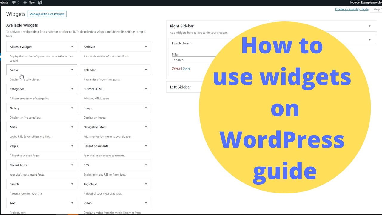382x215 pixels.
Task: Expand the Recent Posts widget arrow
Action: (x=72, y=165)
